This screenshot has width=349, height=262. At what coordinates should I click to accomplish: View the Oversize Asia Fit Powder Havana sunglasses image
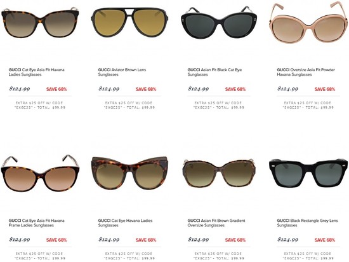click(309, 22)
